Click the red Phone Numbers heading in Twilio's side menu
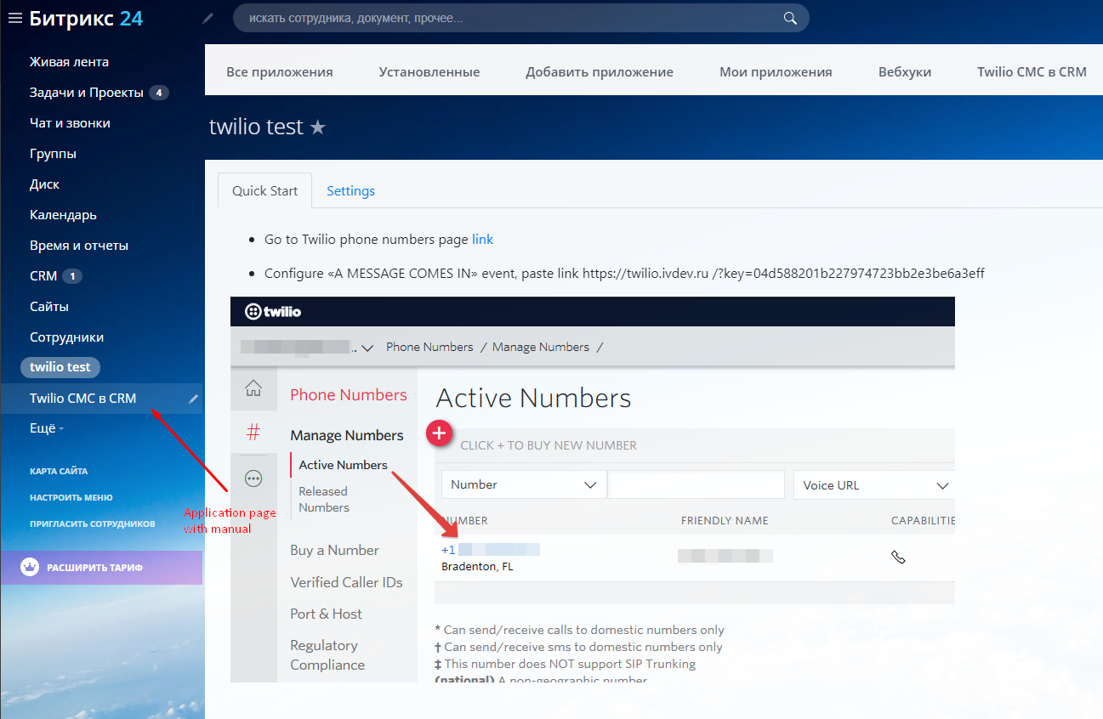This screenshot has height=719, width=1103. (x=349, y=395)
